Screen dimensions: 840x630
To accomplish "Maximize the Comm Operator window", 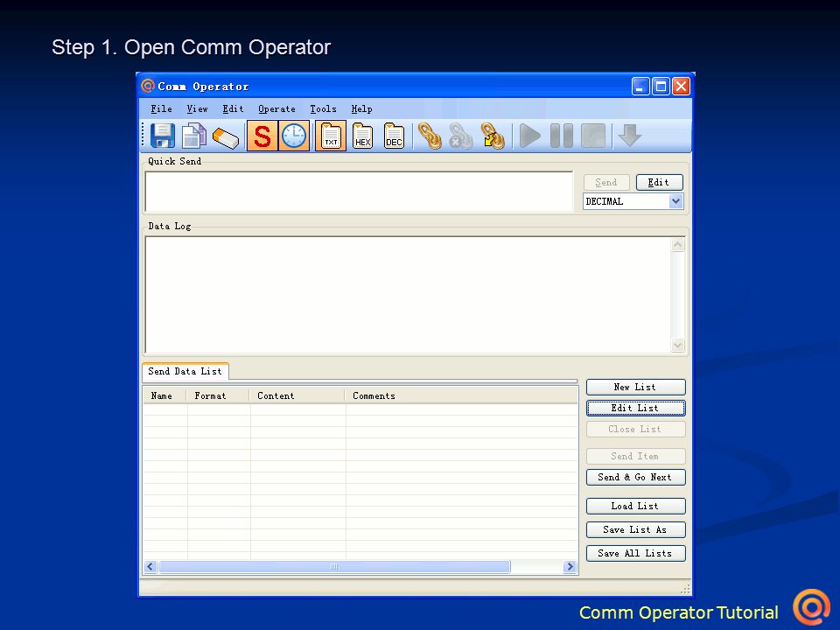I will point(661,87).
